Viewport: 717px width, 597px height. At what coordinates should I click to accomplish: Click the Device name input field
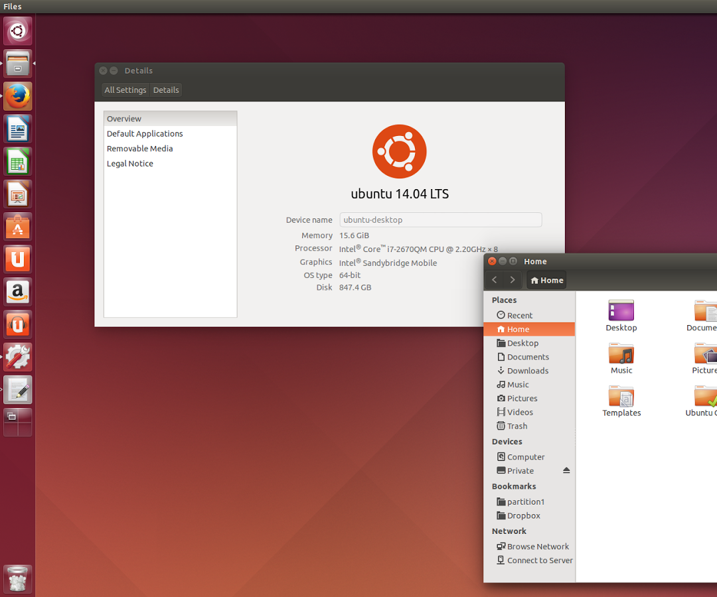[x=440, y=220]
